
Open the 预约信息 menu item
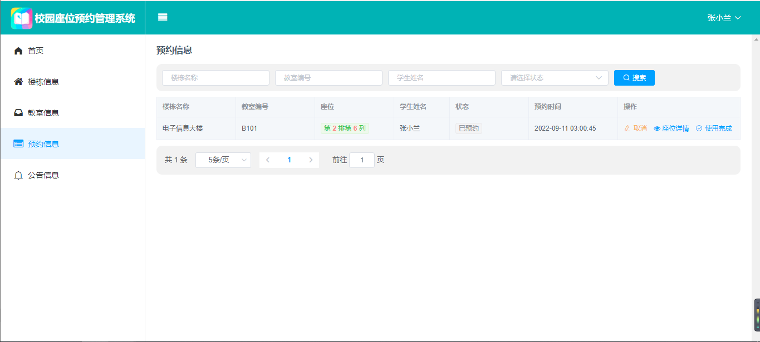43,144
